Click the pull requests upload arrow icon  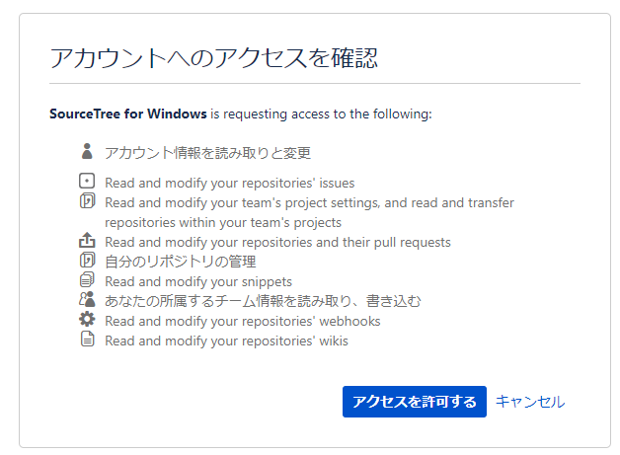point(87,240)
